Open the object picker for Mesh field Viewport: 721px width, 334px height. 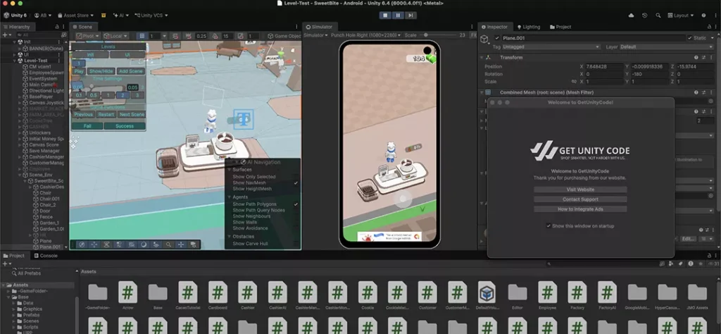(711, 101)
